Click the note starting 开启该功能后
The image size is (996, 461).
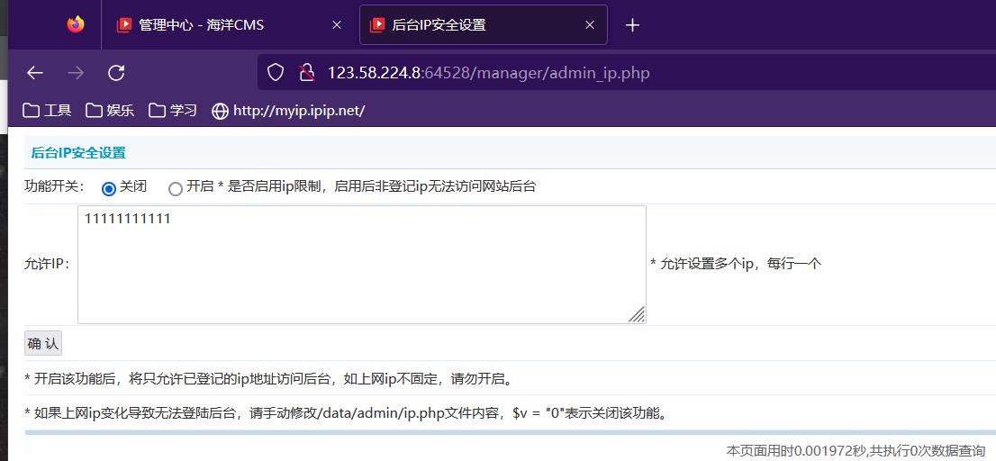coord(268,379)
